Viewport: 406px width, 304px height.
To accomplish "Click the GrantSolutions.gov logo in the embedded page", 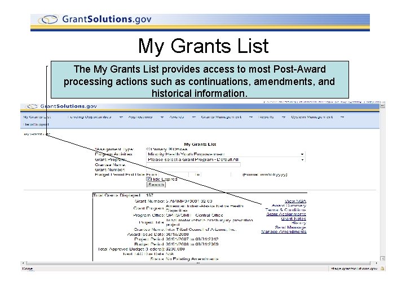I will click(62, 106).
